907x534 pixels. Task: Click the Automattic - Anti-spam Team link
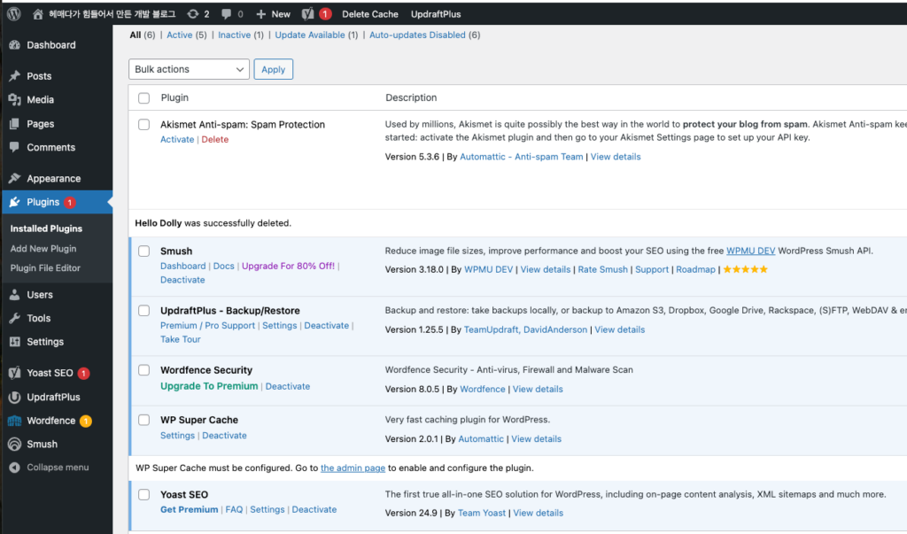tap(521, 156)
